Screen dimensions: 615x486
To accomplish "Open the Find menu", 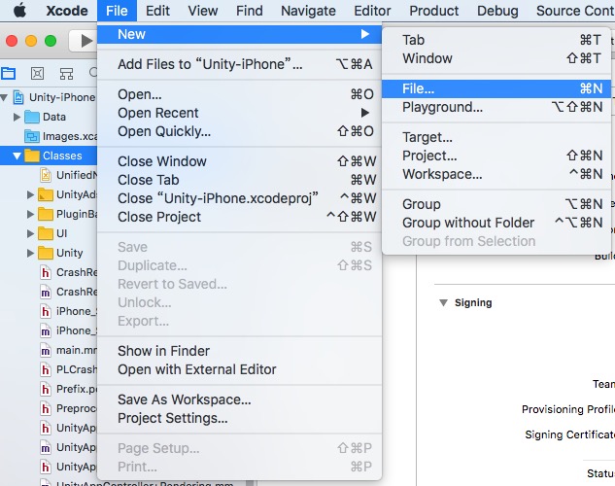I will (x=250, y=11).
